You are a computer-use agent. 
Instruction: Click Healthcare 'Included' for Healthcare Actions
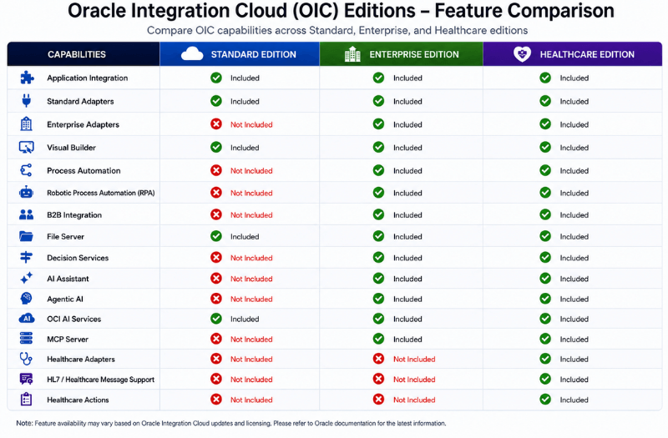pos(574,400)
